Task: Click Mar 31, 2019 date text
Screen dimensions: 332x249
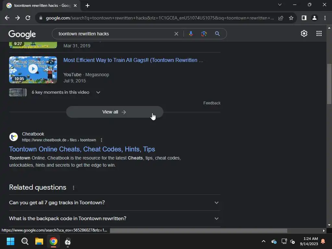Action: tap(77, 46)
